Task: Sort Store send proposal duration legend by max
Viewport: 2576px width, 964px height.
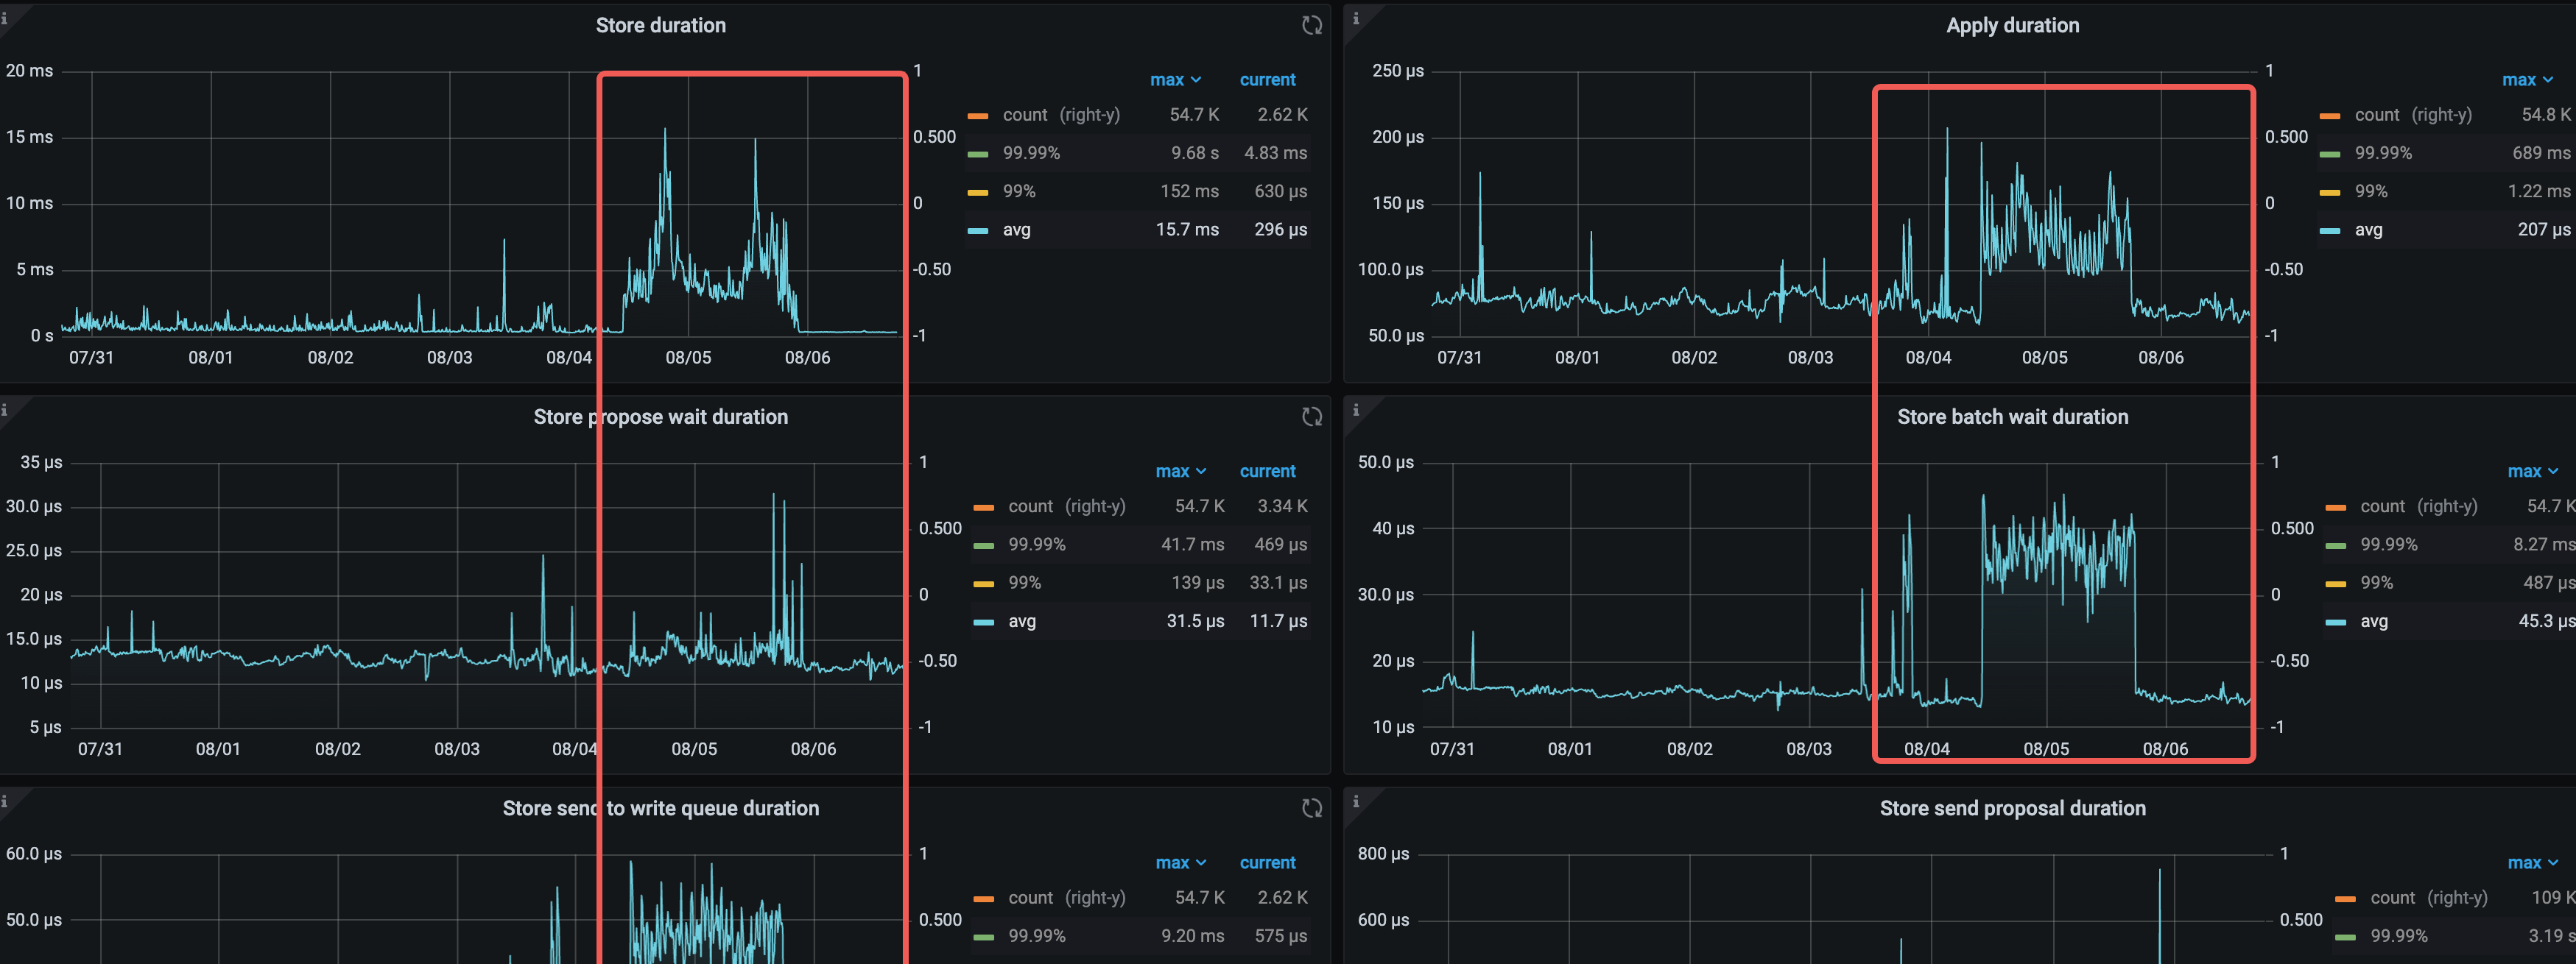Action: click(x=2533, y=863)
